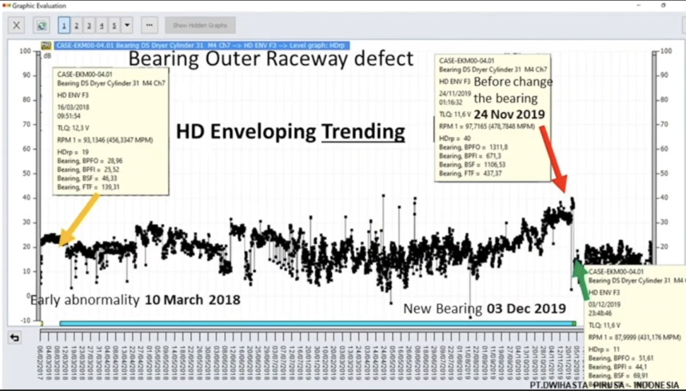686x391 pixels.
Task: Open the three-dots more options button
Action: coord(149,25)
